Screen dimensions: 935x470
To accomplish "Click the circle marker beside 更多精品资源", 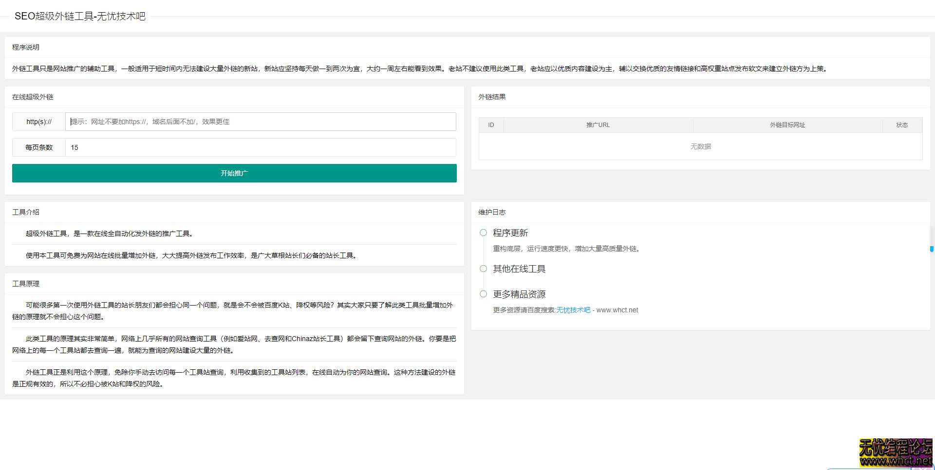I will (483, 294).
